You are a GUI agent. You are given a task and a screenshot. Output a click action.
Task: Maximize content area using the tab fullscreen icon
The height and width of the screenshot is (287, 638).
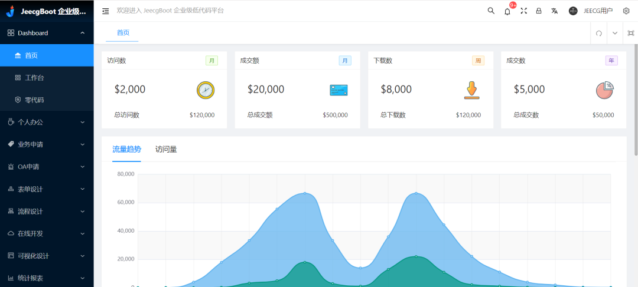[630, 33]
